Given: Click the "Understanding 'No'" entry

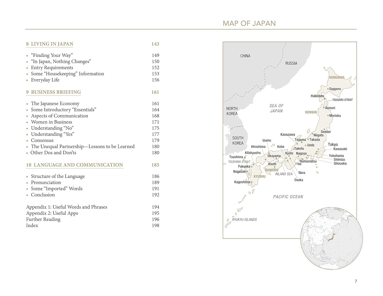Looking at the screenshot, I should 52,128.
